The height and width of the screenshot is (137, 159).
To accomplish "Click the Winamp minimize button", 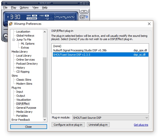I will [x=81, y=3].
